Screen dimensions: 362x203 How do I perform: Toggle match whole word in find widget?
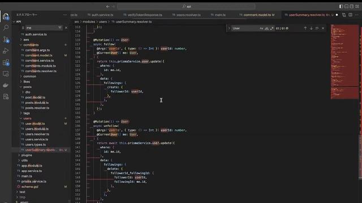[x=266, y=28]
